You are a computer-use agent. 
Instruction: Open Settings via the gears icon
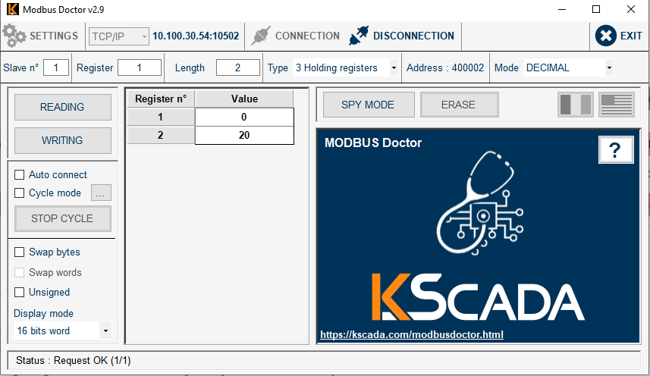pyautogui.click(x=14, y=36)
